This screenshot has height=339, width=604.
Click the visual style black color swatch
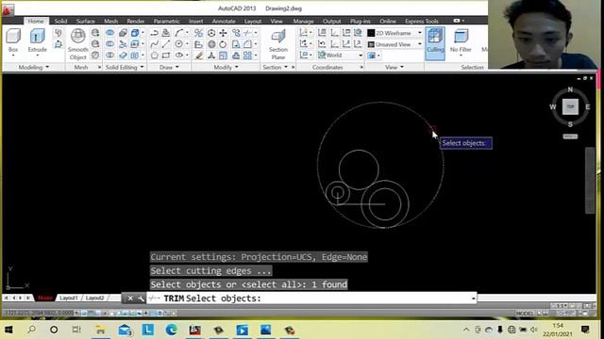click(371, 33)
